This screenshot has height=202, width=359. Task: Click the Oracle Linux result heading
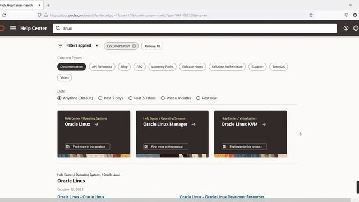coord(71,181)
